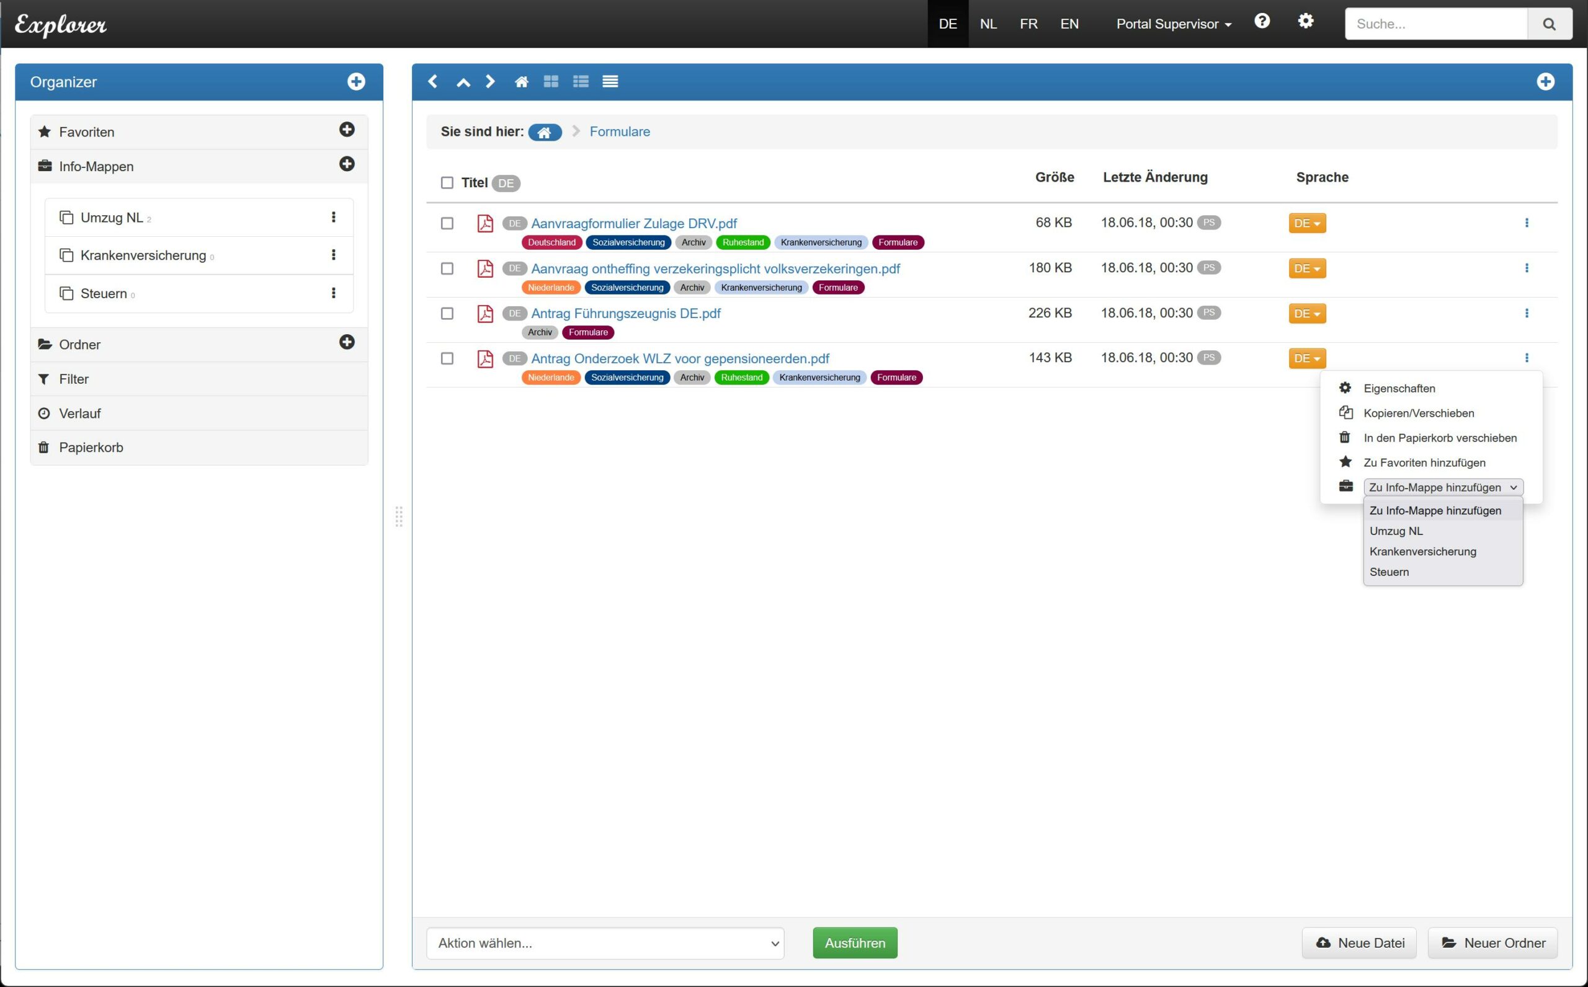Image resolution: width=1588 pixels, height=987 pixels.
Task: Click into the Suche search field
Action: click(x=1435, y=24)
